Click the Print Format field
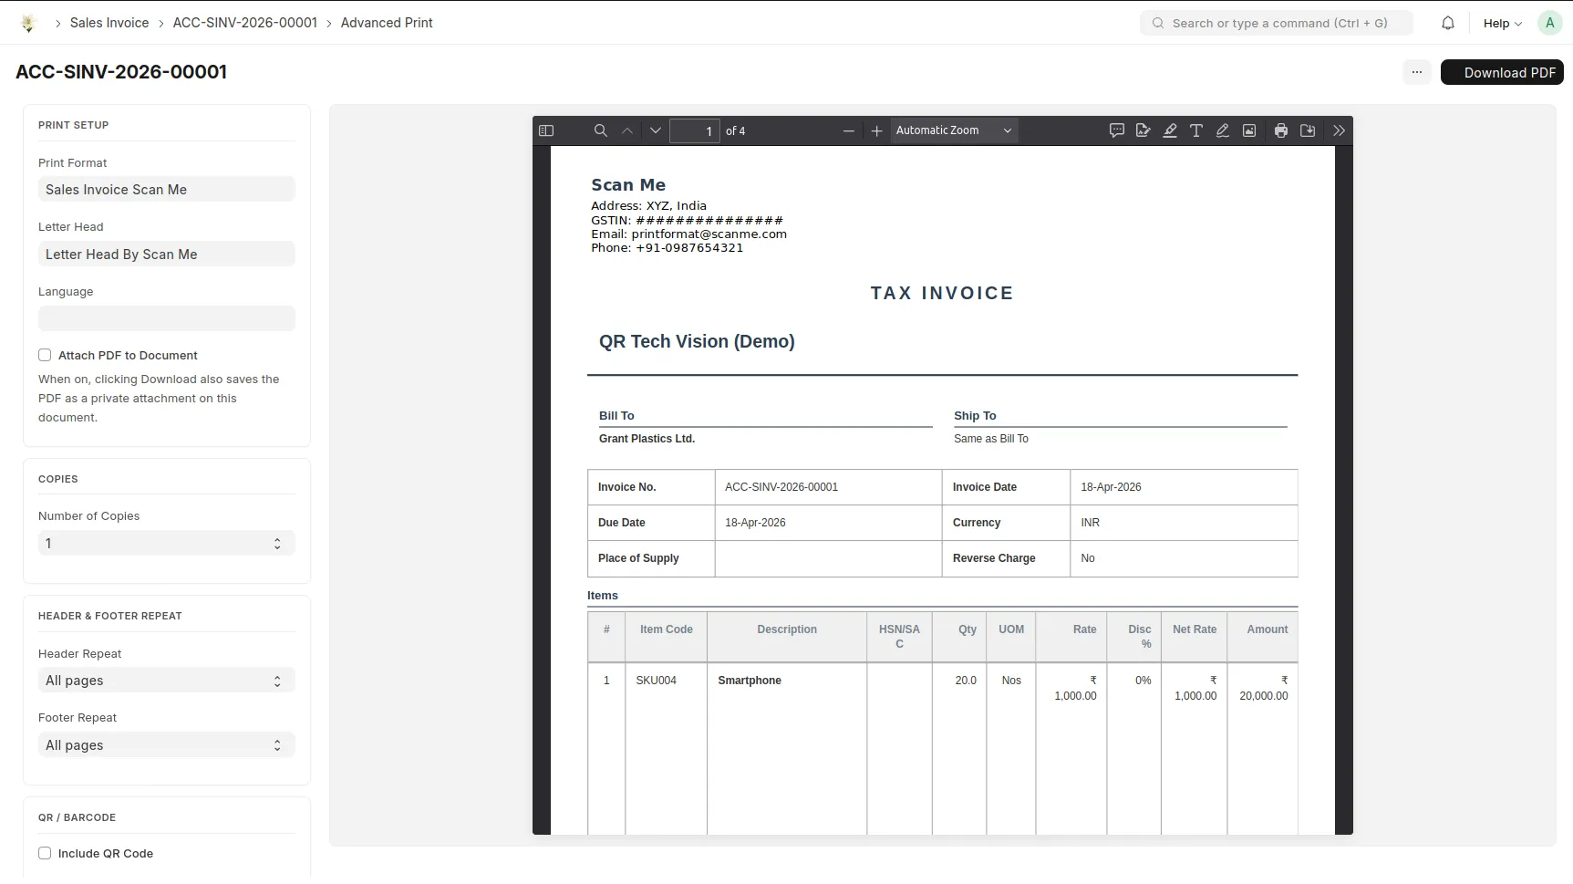The height and width of the screenshot is (884, 1573). (166, 190)
